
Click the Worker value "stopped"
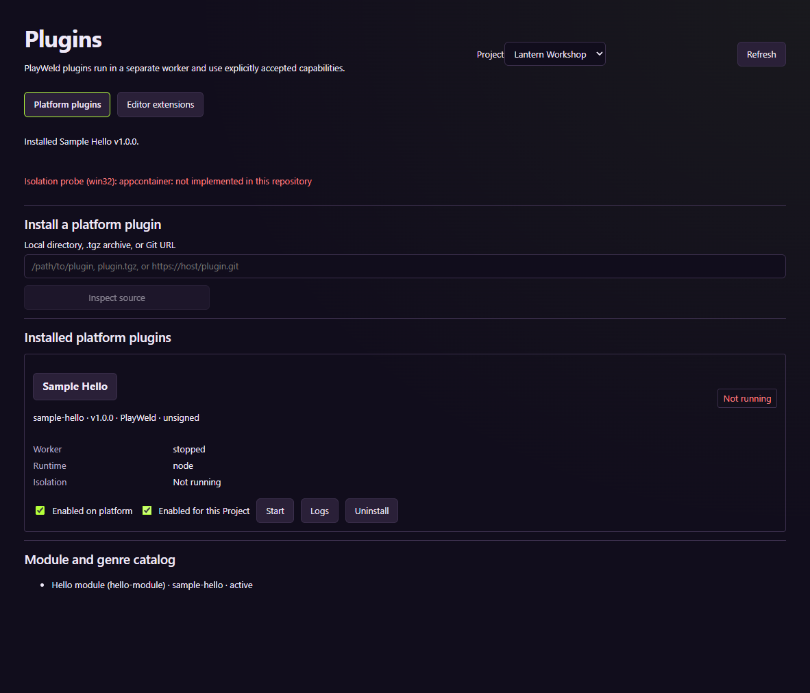(x=189, y=449)
